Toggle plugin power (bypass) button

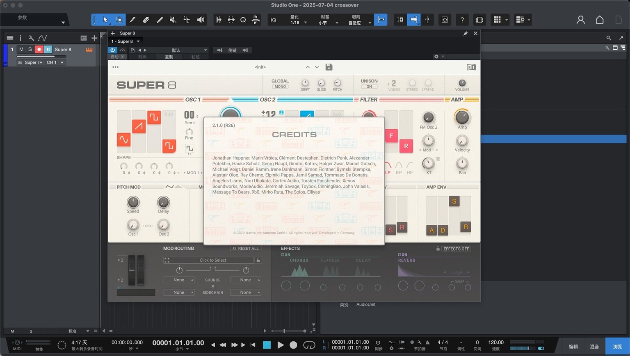click(x=112, y=50)
